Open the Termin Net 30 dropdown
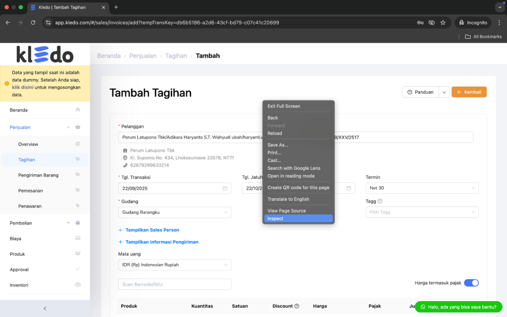 tap(422, 188)
